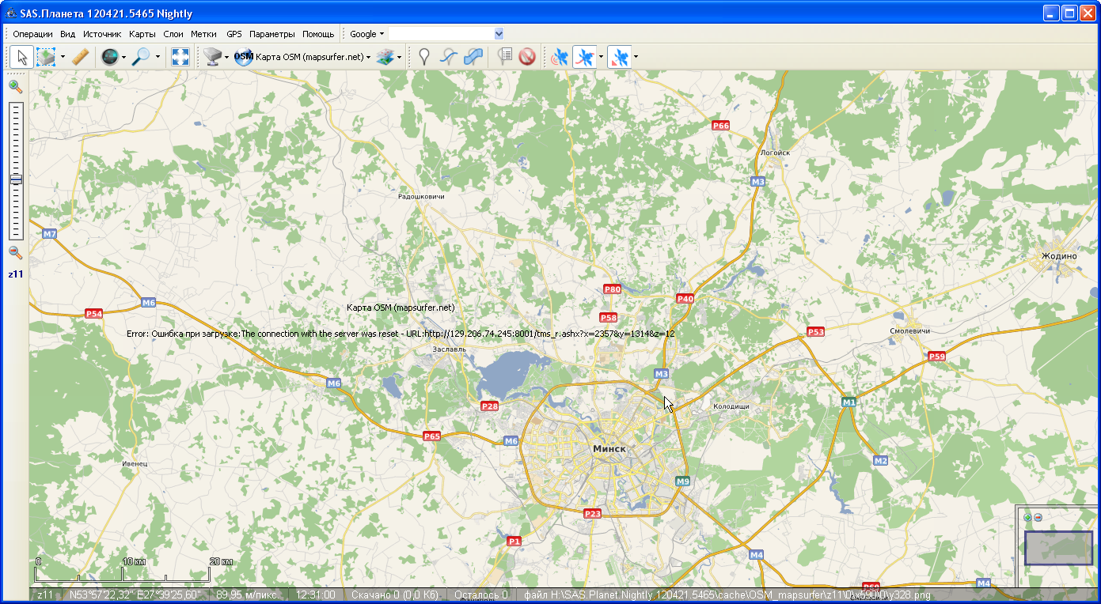1101x604 pixels.
Task: Click the search text input field
Action: pos(440,34)
